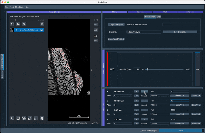Create a new shapes layer
The height and width of the screenshot is (133, 205).
18,24
